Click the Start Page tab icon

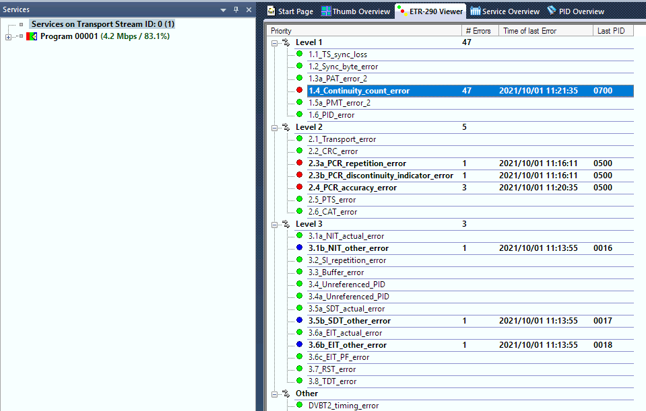(271, 11)
